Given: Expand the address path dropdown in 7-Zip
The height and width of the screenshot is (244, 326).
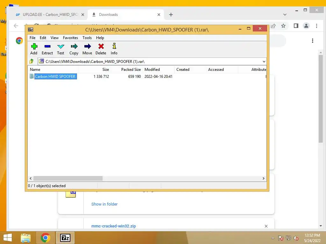Looking at the screenshot, I should (264, 61).
